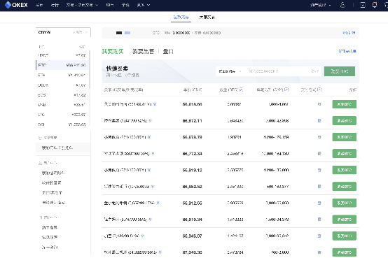388x258 pixels.
Task: Switch to the blue underlined fiat trading tab
Action: (x=181, y=17)
